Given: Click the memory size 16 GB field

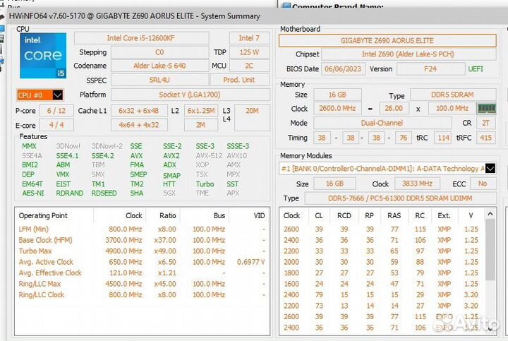Looking at the screenshot, I should pos(337,95).
